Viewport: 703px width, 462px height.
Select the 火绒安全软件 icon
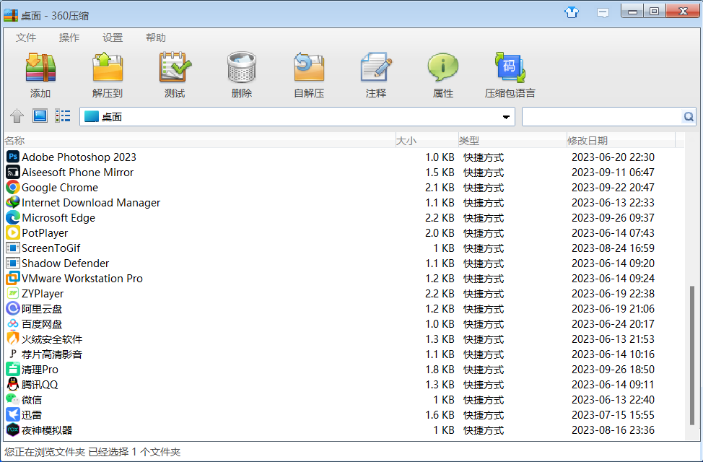click(13, 339)
